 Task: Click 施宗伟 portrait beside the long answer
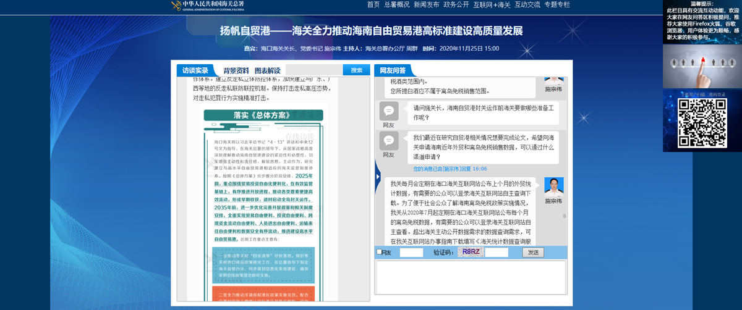coord(553,186)
